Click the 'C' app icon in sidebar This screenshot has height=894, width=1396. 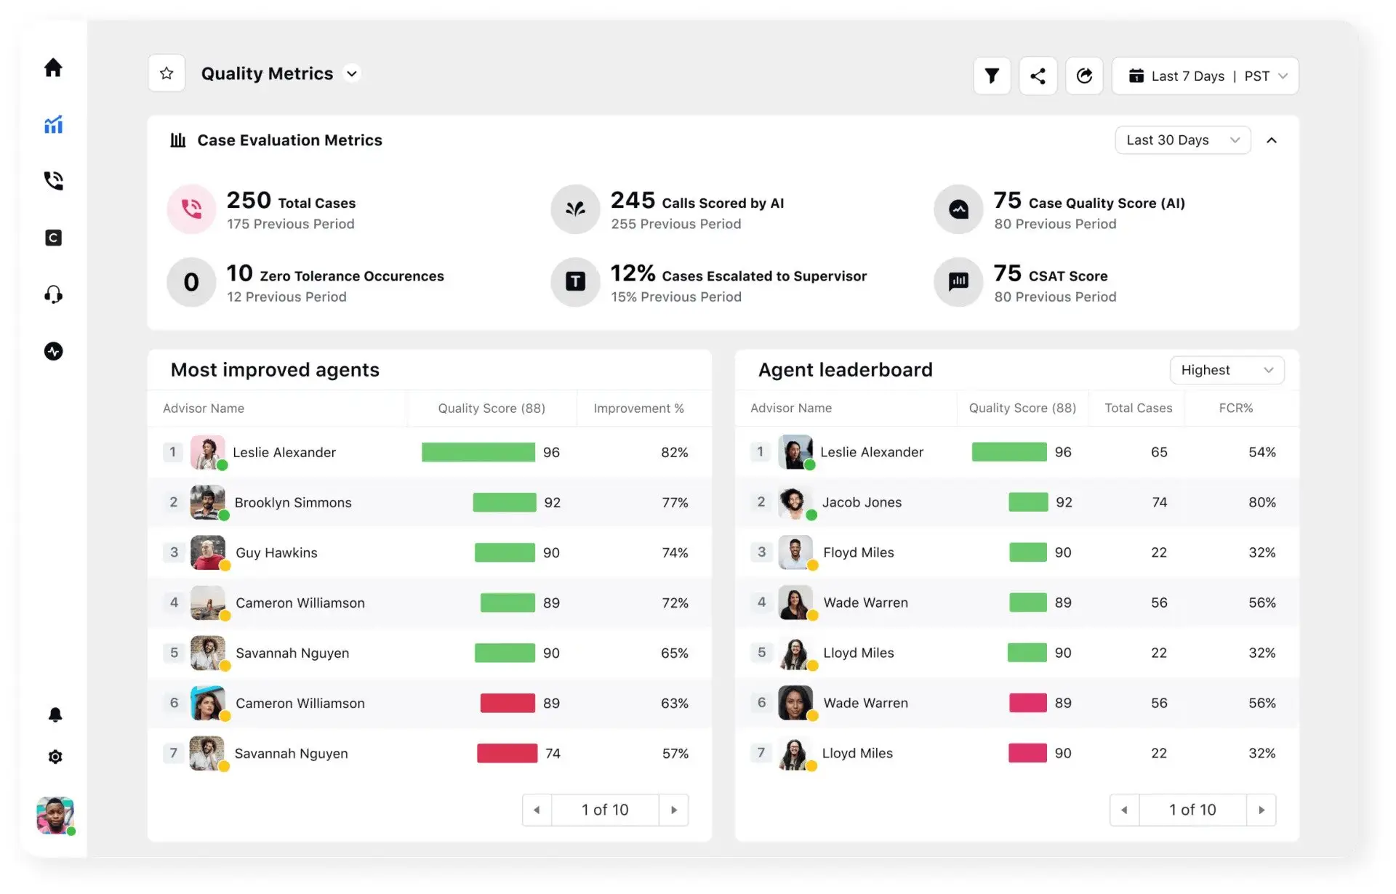[53, 238]
